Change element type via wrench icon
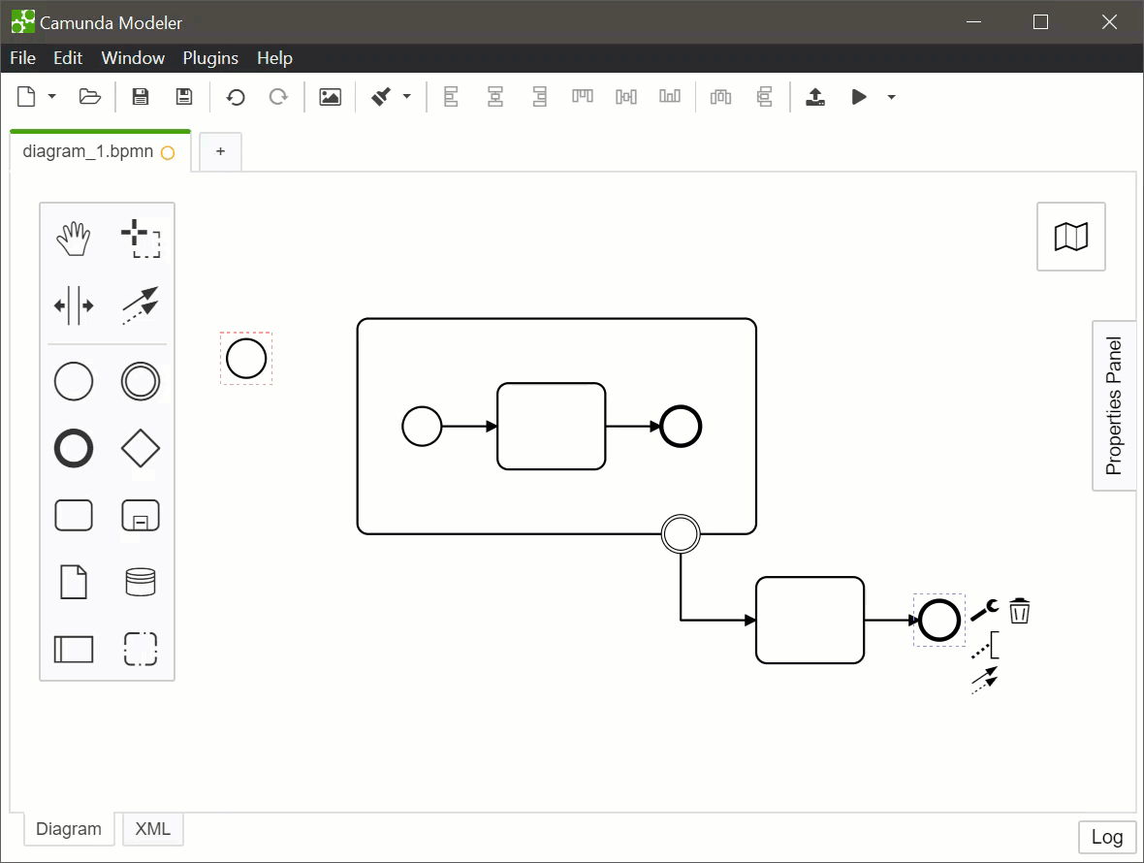Viewport: 1144px width, 863px height. tap(985, 610)
